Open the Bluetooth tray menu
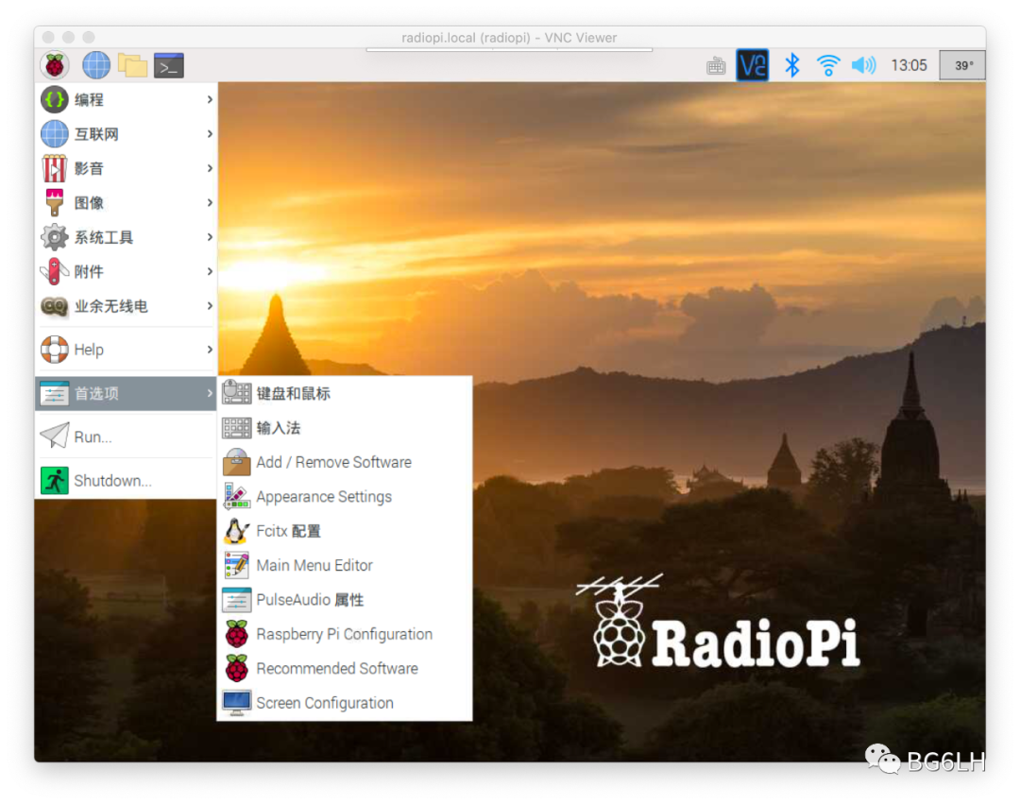This screenshot has height=804, width=1020. (x=791, y=65)
